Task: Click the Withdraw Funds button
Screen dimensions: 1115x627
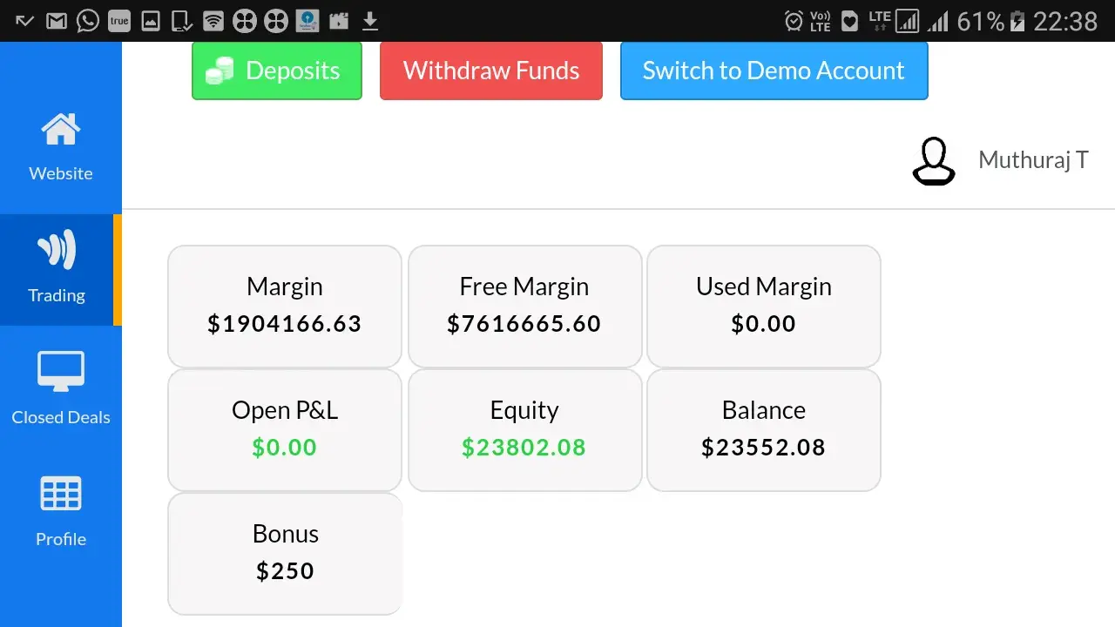Action: (491, 71)
